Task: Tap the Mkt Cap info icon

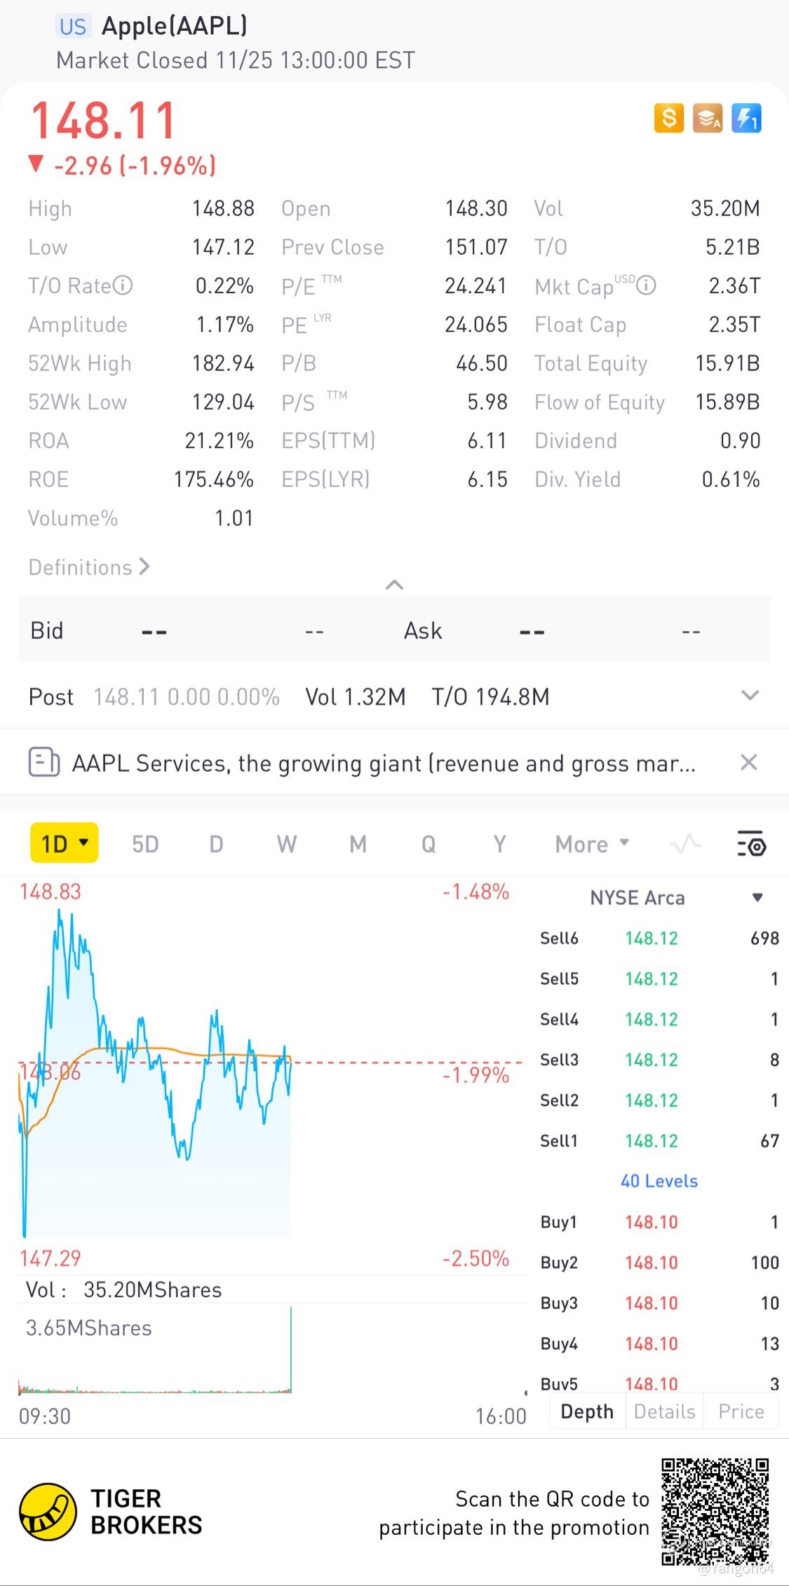Action: (646, 285)
